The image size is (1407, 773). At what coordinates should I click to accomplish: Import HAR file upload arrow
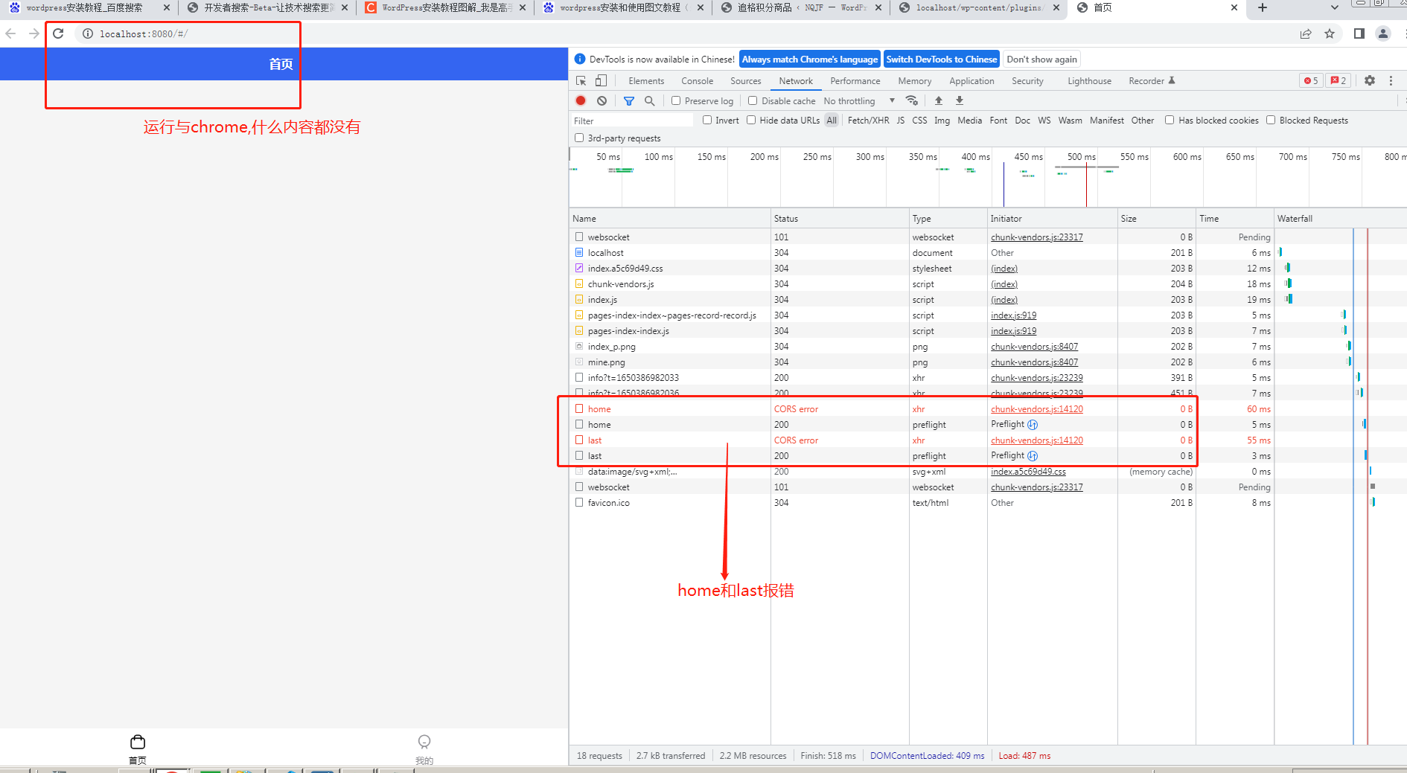point(939,100)
